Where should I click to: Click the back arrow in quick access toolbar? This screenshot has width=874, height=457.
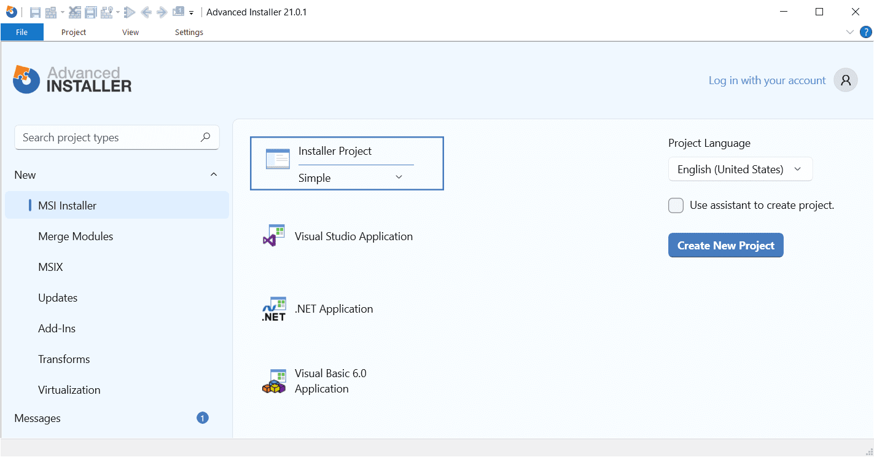click(146, 12)
